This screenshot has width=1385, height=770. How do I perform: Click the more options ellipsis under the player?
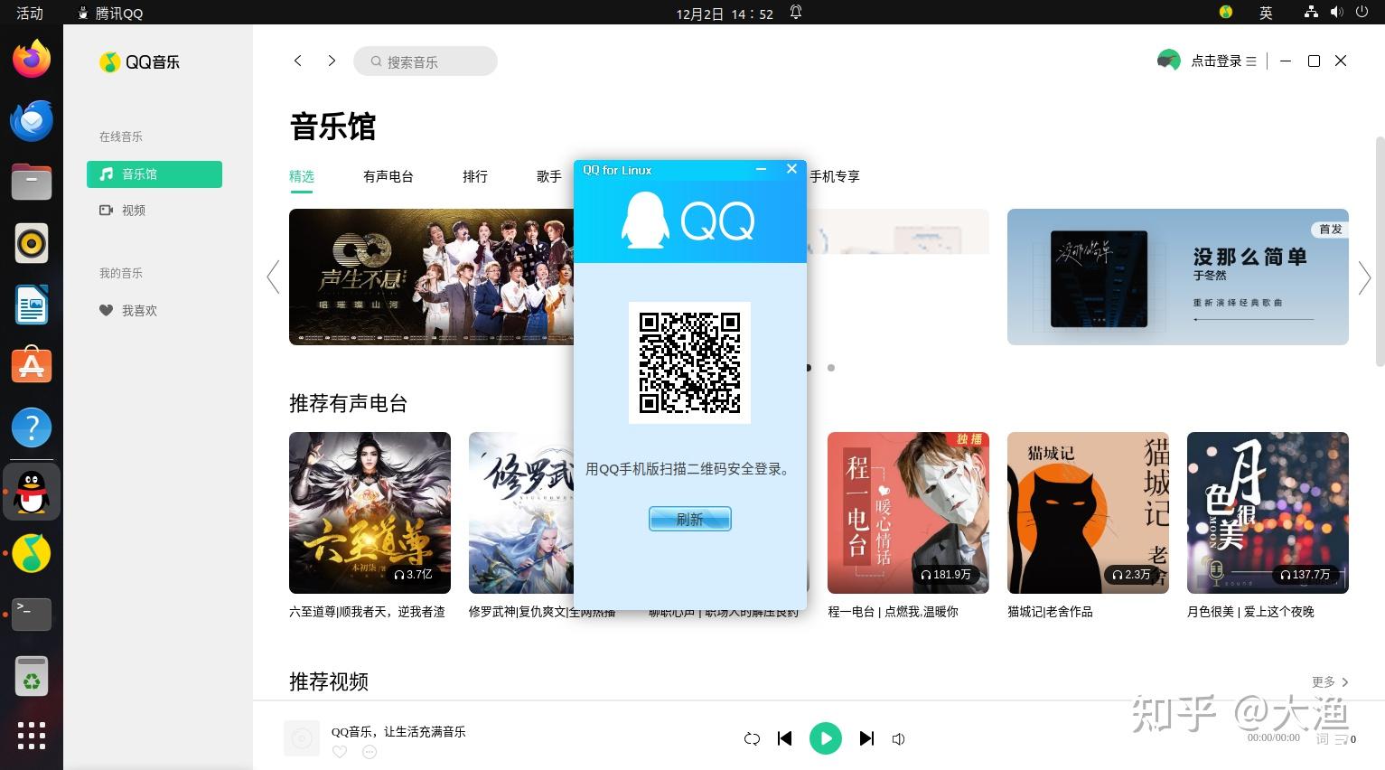(370, 752)
